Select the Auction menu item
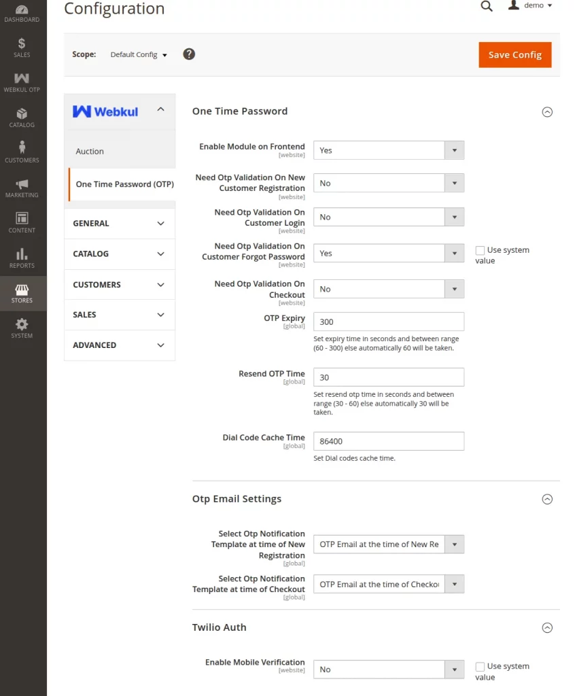The height and width of the screenshot is (696, 577). click(x=89, y=151)
